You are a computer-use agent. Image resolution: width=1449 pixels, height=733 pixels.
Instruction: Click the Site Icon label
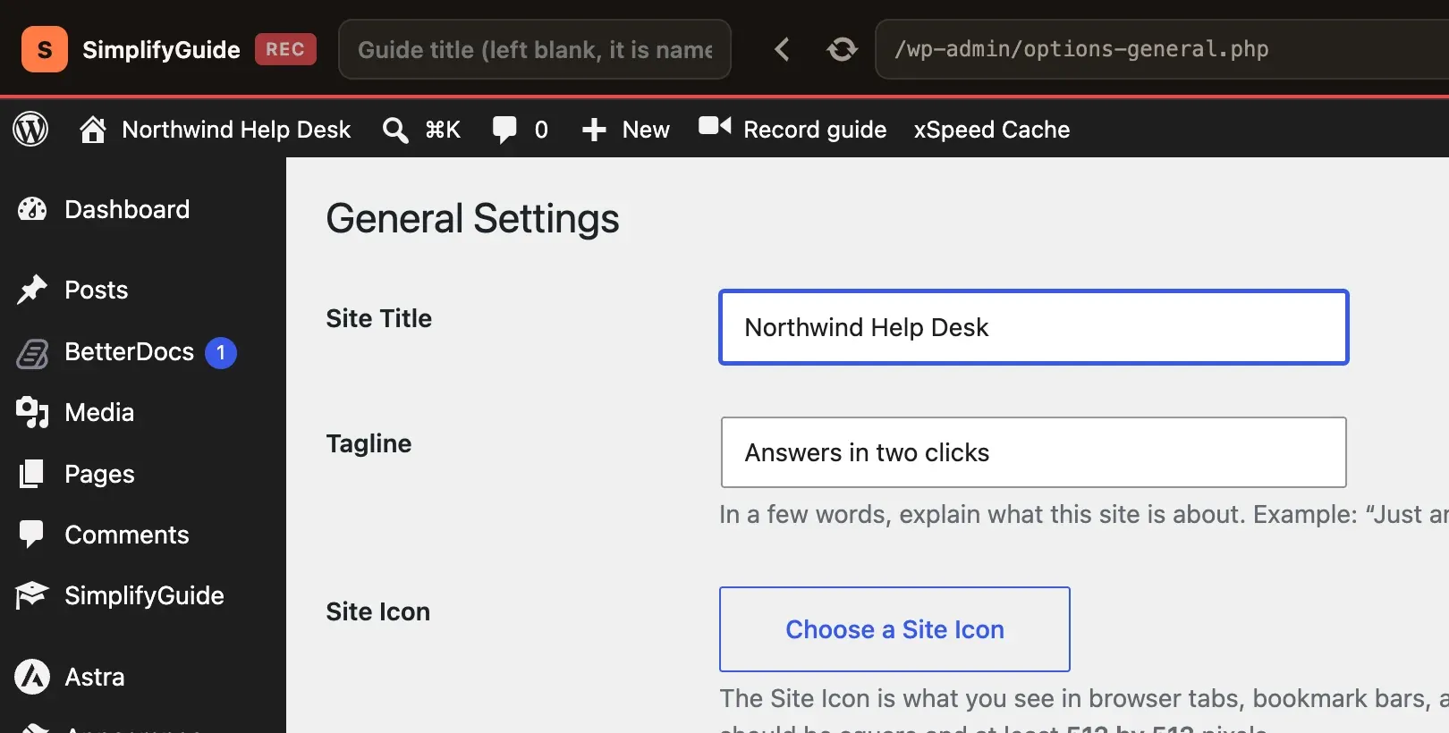(x=378, y=611)
